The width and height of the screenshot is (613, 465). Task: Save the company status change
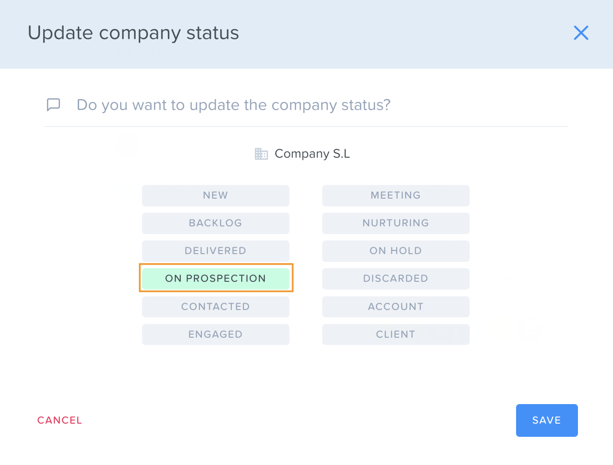click(547, 420)
